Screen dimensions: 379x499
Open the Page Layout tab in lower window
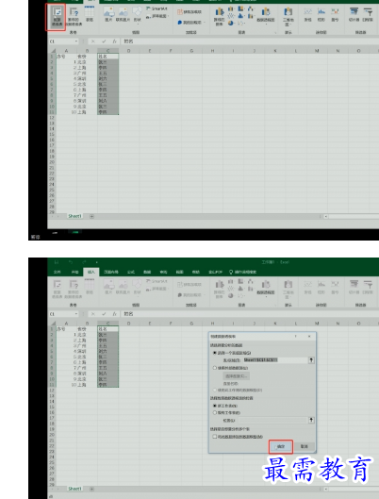click(x=111, y=272)
